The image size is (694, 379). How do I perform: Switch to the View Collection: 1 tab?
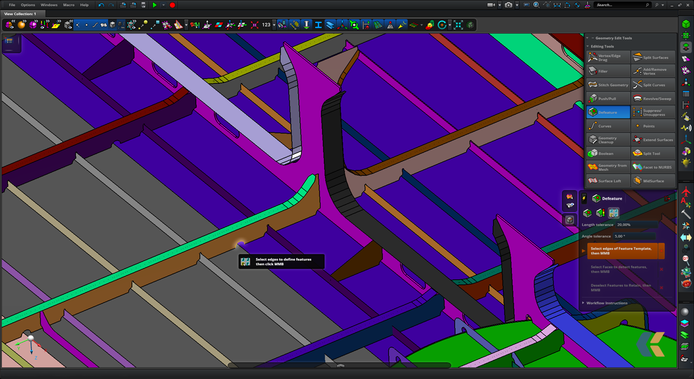pos(21,14)
